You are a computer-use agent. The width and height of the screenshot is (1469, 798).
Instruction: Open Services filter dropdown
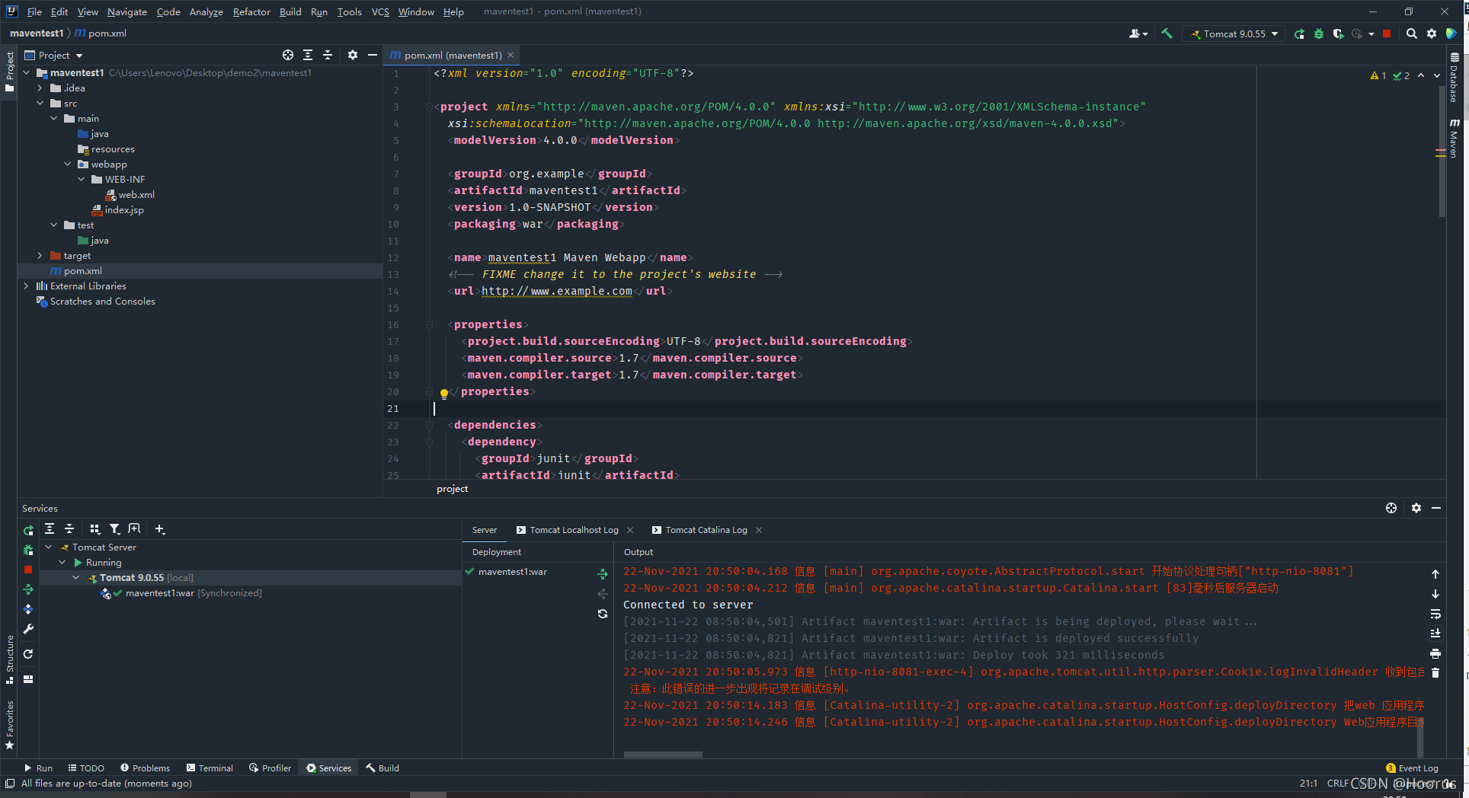tap(114, 528)
